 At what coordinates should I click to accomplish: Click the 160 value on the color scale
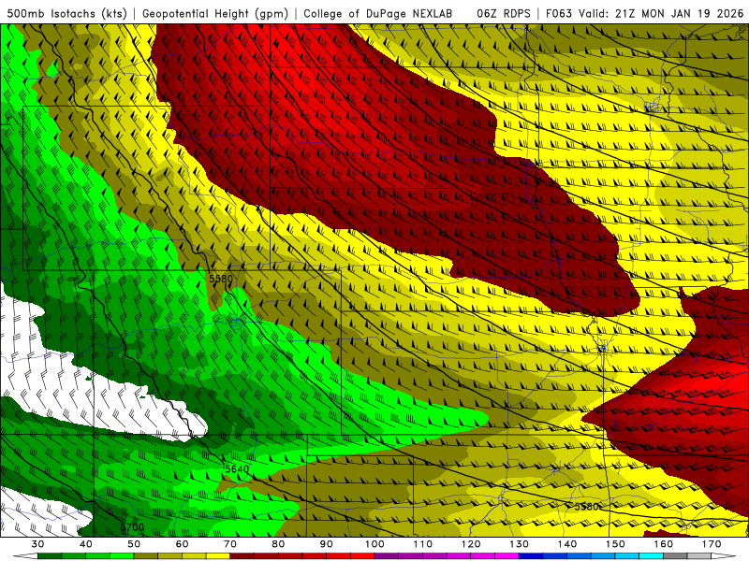[664, 544]
